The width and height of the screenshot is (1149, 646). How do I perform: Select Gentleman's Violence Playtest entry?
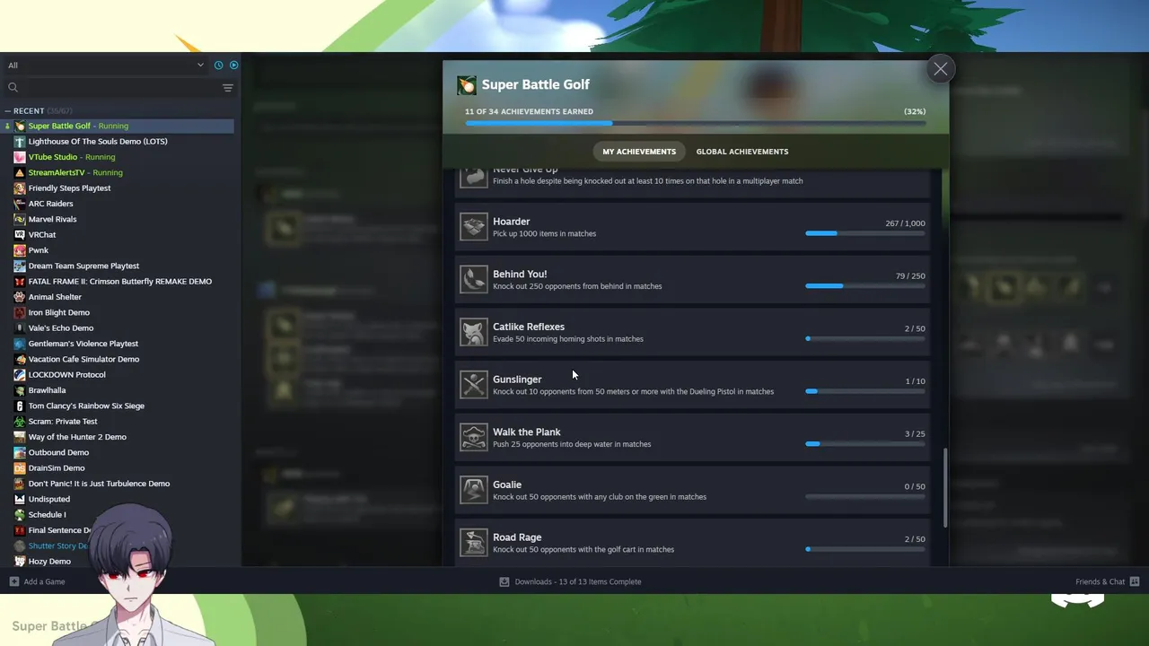tap(83, 344)
